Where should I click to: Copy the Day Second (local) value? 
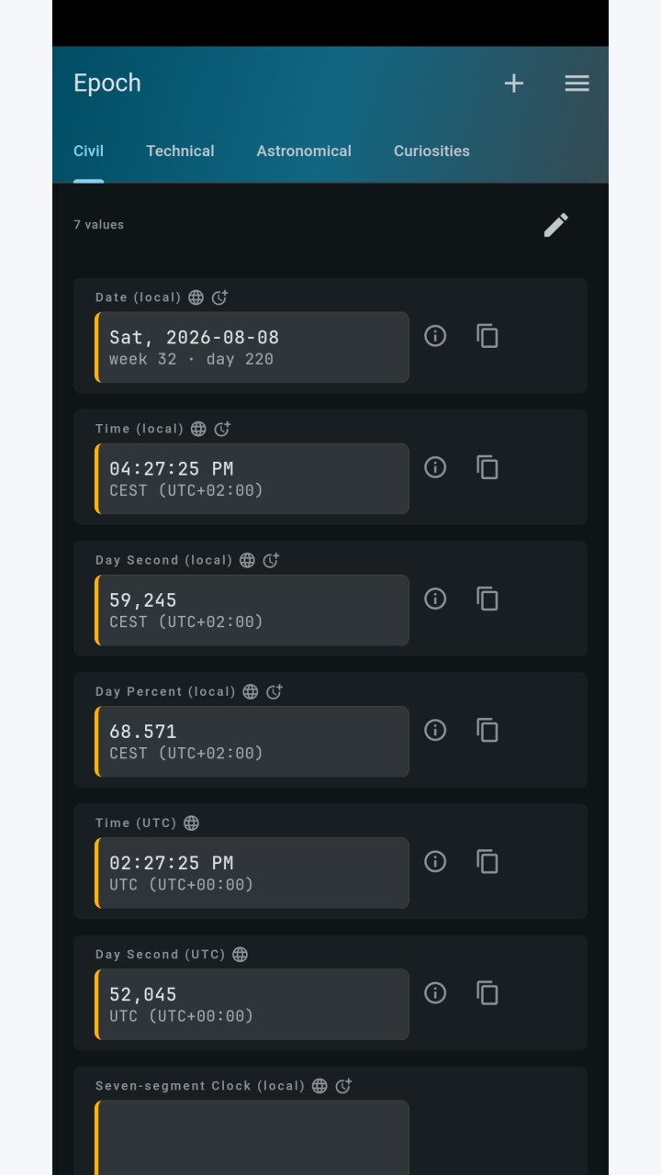pos(487,599)
